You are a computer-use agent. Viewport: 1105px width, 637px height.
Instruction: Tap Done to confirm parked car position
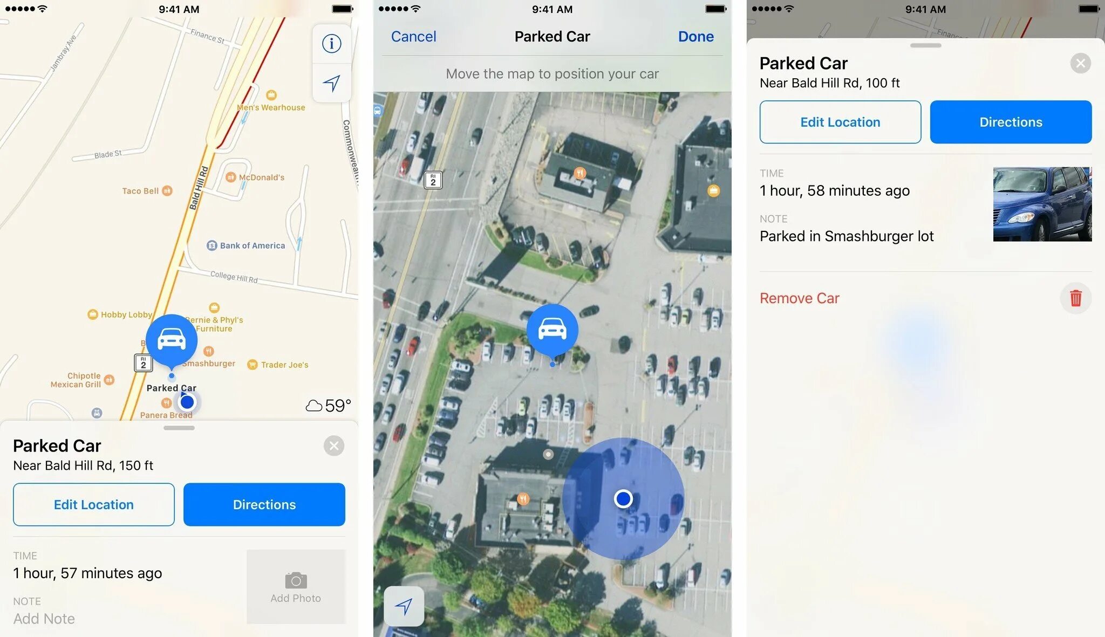point(696,35)
